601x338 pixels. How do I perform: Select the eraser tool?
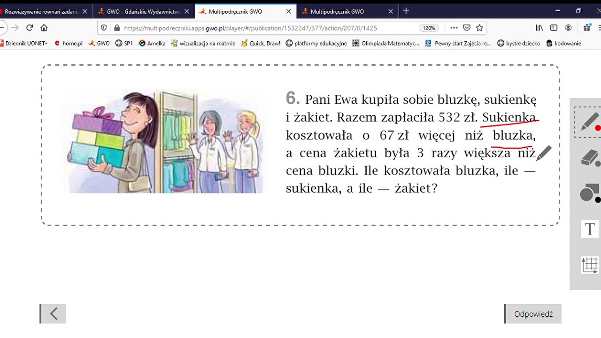click(x=590, y=158)
